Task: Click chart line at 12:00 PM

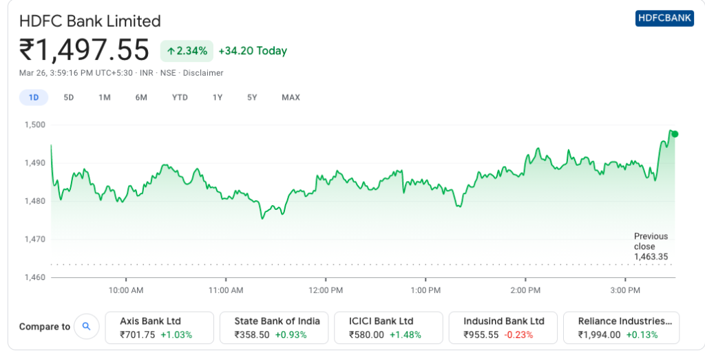Action: click(x=326, y=178)
